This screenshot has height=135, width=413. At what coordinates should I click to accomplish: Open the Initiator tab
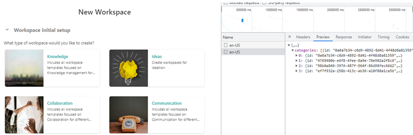point(365,37)
